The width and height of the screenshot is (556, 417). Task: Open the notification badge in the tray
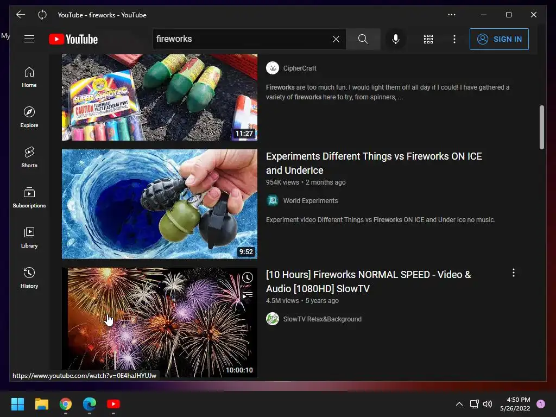click(541, 404)
